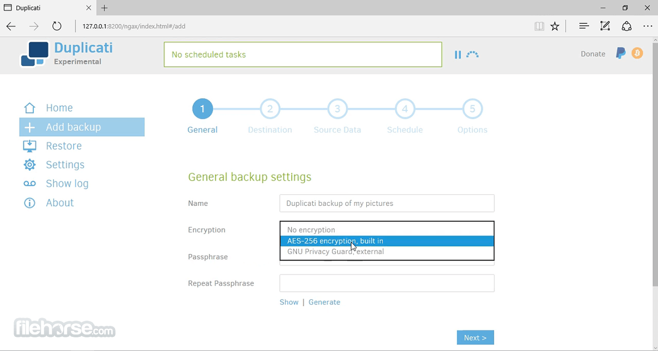The image size is (658, 351).
Task: Open the browser More menu
Action: [648, 26]
